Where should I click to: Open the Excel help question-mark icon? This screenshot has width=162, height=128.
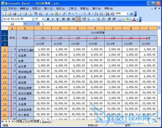tap(132, 14)
